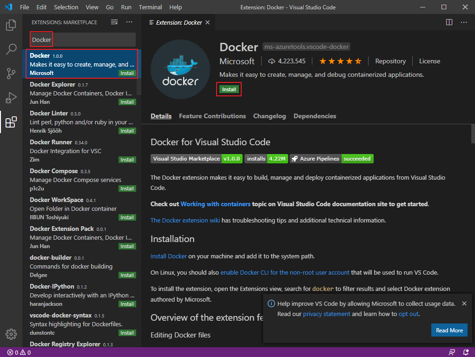Open the privacy statement link
The image size is (475, 357).
(x=327, y=314)
